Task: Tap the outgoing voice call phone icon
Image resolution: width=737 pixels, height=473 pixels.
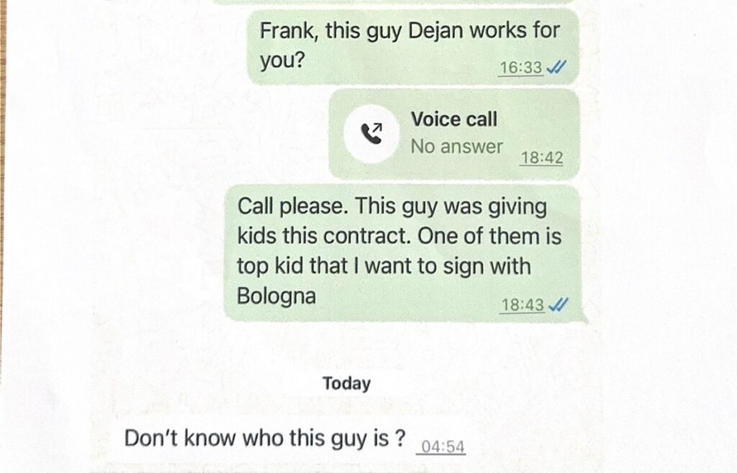Action: 371,134
